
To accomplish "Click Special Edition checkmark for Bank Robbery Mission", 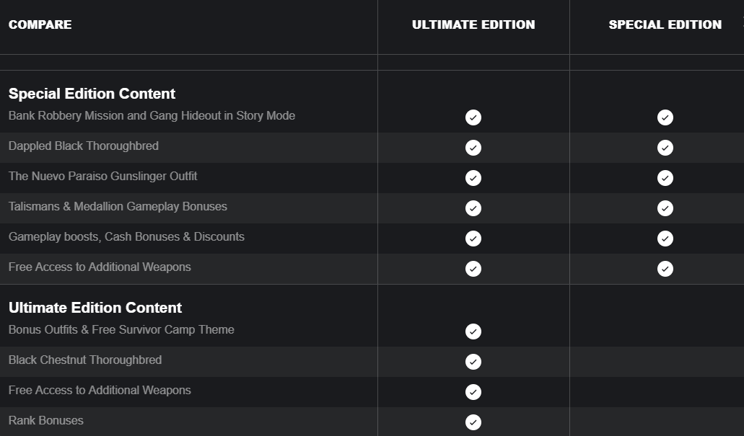I will click(x=665, y=117).
